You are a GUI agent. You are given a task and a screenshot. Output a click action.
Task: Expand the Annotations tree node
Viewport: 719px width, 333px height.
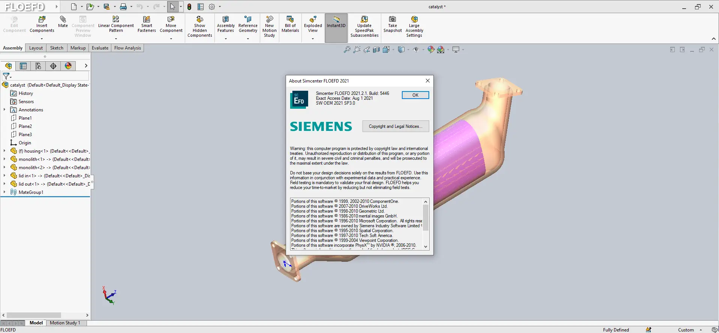click(4, 110)
